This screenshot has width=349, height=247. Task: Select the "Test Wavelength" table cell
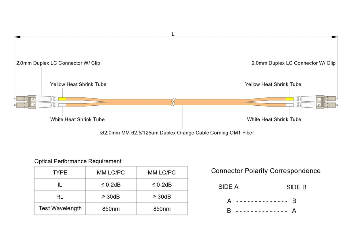pos(60,208)
